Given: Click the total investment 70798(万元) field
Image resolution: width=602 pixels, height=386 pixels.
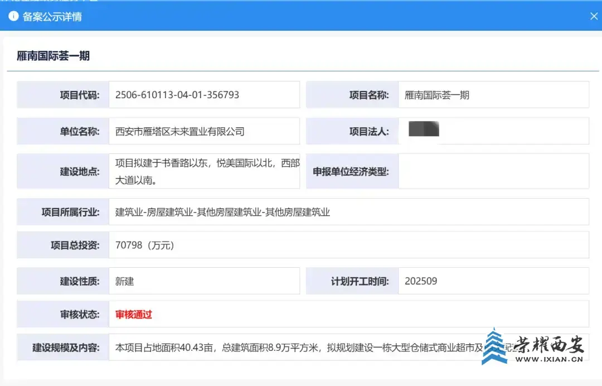Looking at the screenshot, I should 145,245.
